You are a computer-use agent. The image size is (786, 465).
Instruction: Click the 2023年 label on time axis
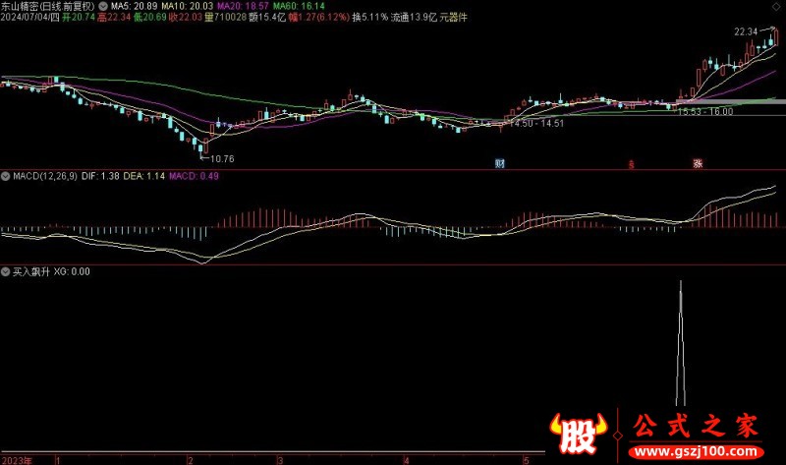17,460
